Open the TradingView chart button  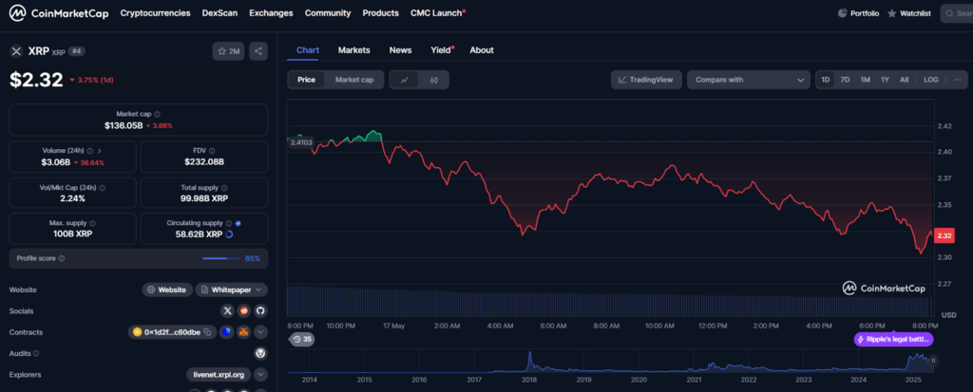646,80
